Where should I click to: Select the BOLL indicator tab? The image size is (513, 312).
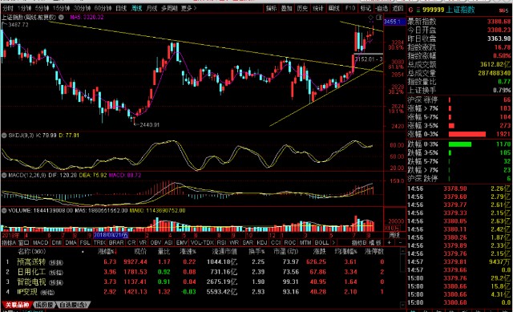321,242
